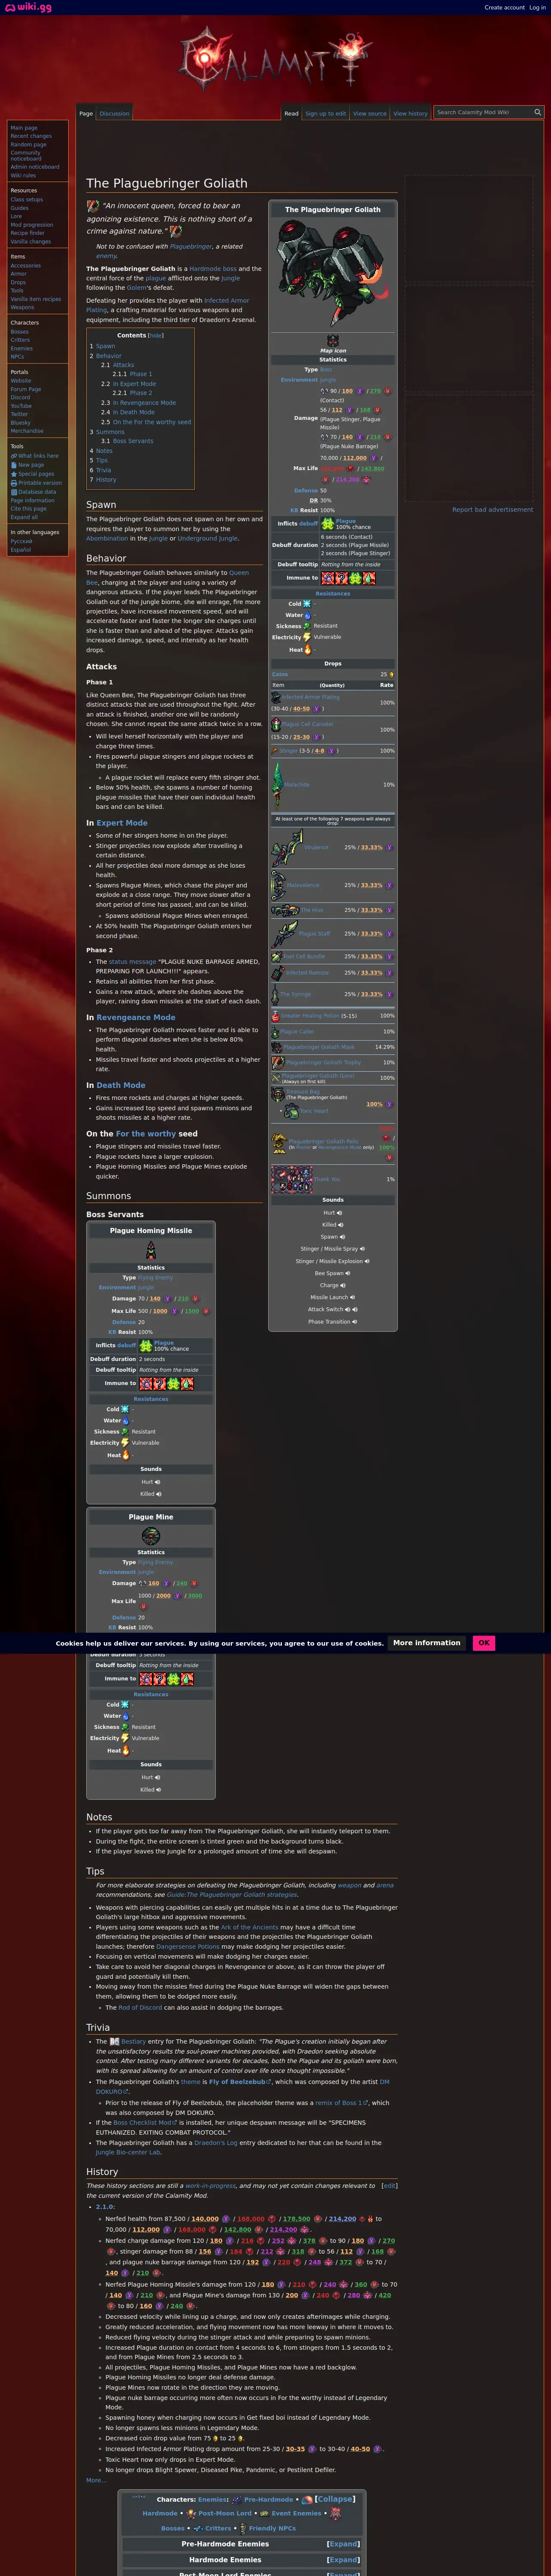The width and height of the screenshot is (551, 2576).
Task: Click the Malevolence bow icon
Action: coord(278,885)
